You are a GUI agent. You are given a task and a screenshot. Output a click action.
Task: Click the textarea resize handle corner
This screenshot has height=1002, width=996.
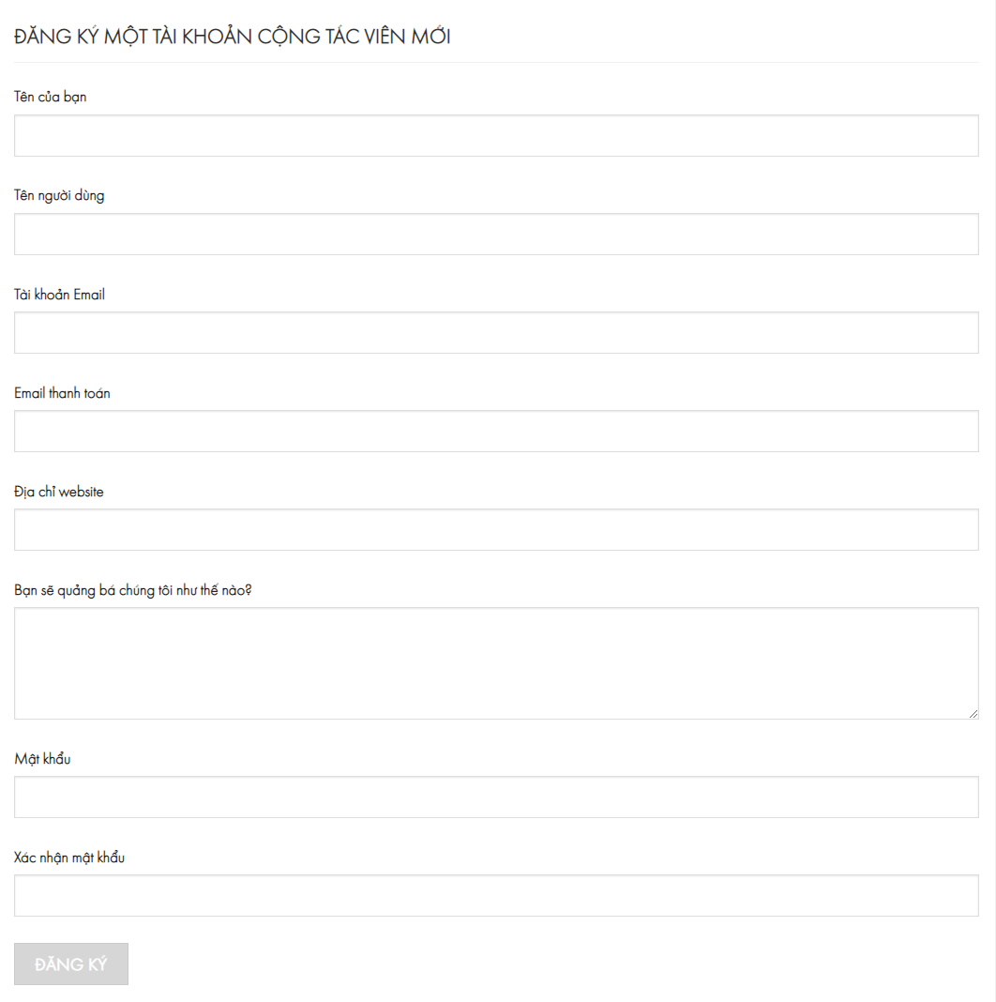(x=973, y=714)
